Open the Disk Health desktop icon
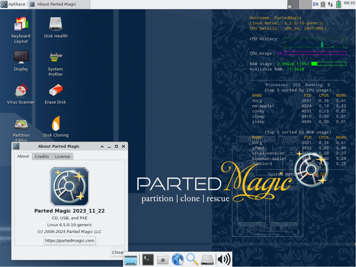 click(56, 24)
